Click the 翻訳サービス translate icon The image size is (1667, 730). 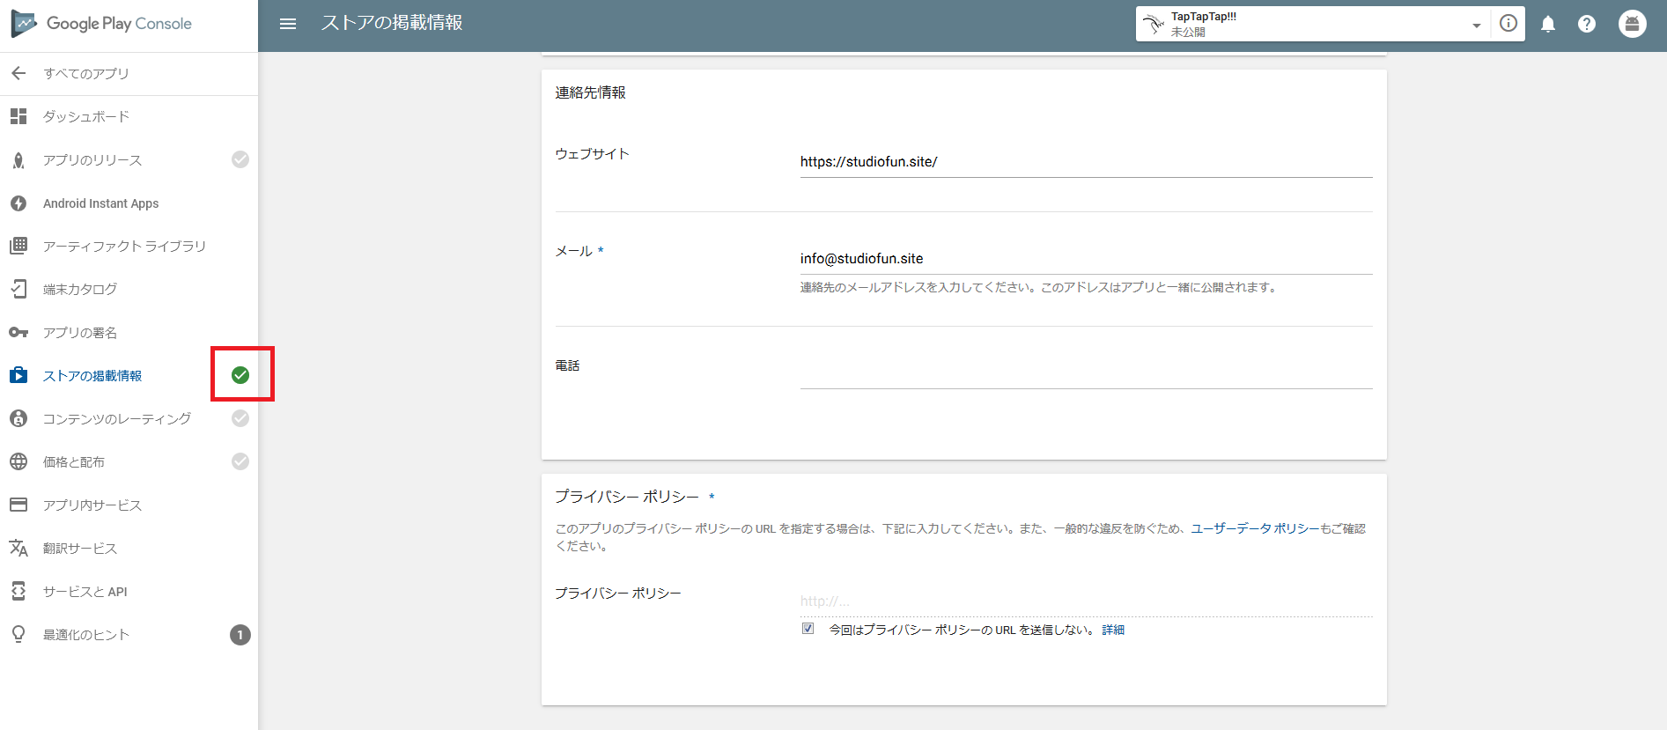pyautogui.click(x=18, y=548)
